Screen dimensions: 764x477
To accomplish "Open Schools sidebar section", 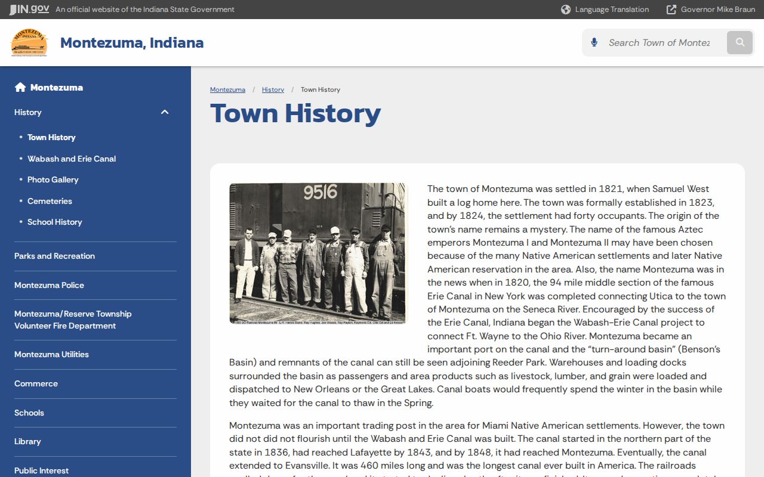I will click(x=29, y=413).
